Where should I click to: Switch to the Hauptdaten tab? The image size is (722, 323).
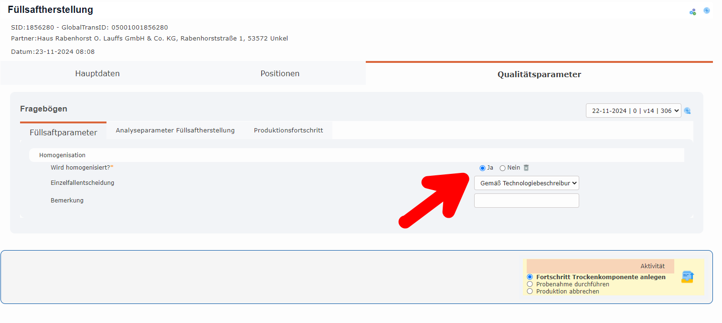point(97,73)
